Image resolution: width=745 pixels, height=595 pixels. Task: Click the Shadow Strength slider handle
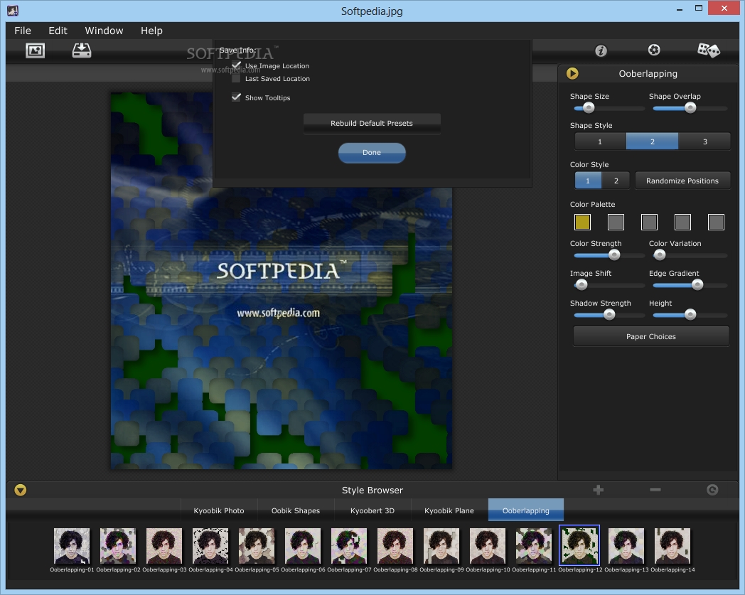point(609,315)
